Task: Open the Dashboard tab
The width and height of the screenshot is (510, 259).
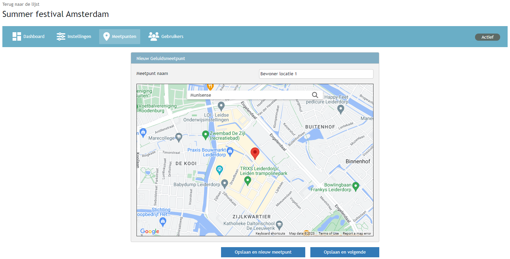Action: coord(29,37)
